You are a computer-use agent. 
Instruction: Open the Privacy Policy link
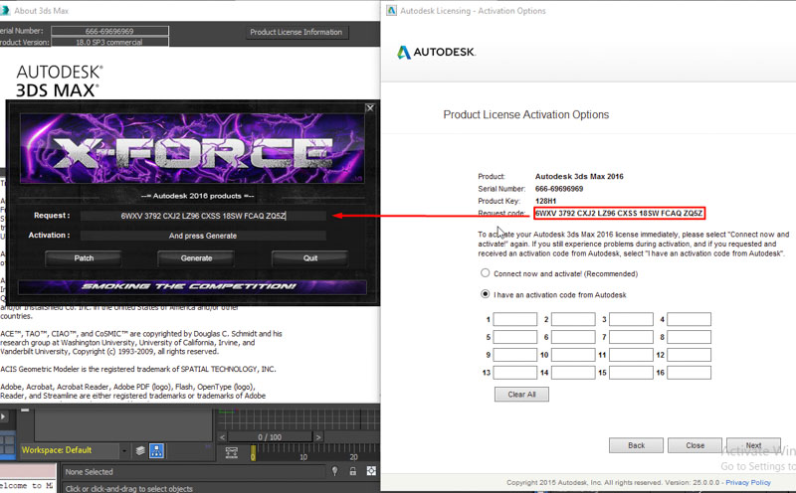pyautogui.click(x=746, y=482)
